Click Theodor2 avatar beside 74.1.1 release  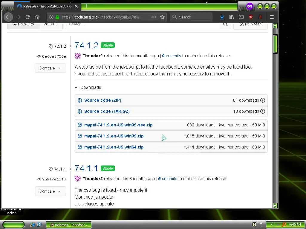(x=78, y=179)
